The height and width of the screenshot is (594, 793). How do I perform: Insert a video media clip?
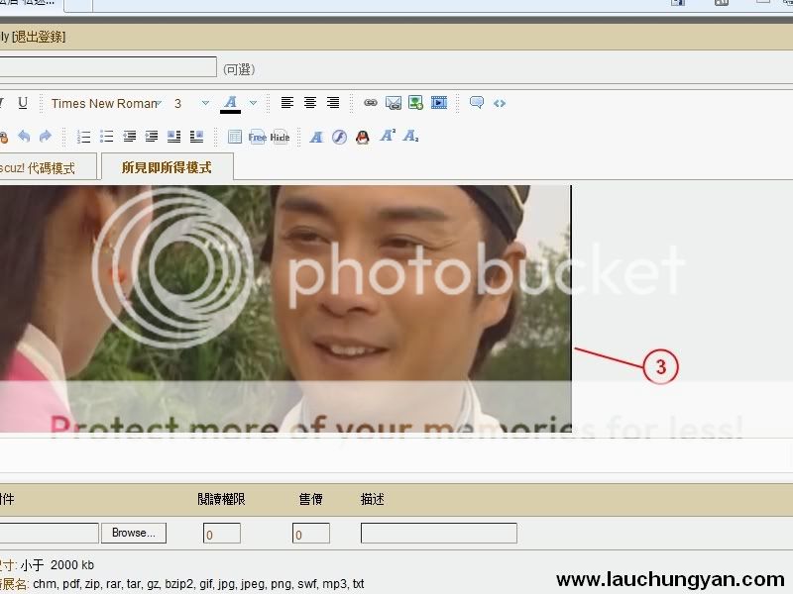pos(439,103)
